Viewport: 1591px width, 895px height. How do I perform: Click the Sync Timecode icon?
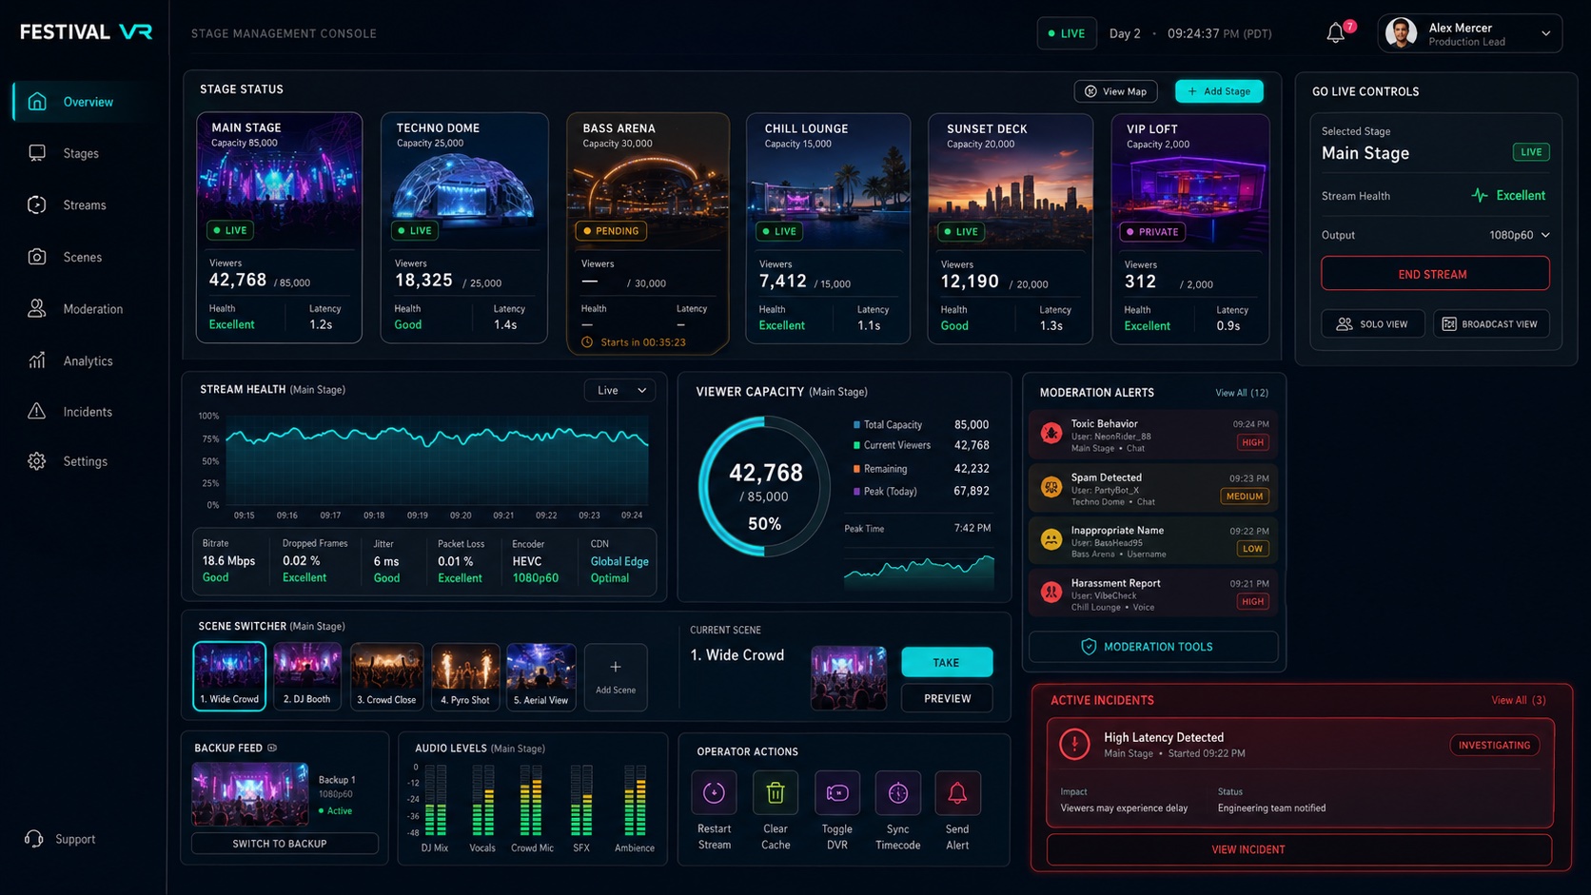tap(897, 792)
